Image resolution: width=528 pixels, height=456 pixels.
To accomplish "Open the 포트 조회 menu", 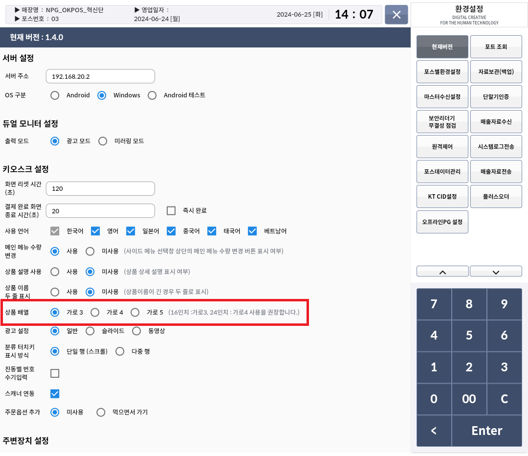I will pos(496,47).
